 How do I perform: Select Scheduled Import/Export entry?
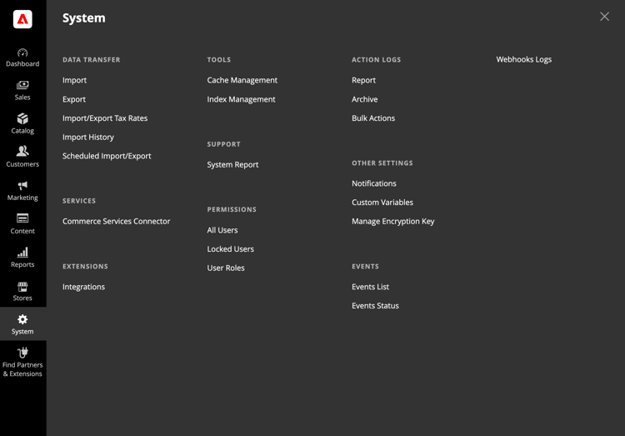pyautogui.click(x=107, y=156)
